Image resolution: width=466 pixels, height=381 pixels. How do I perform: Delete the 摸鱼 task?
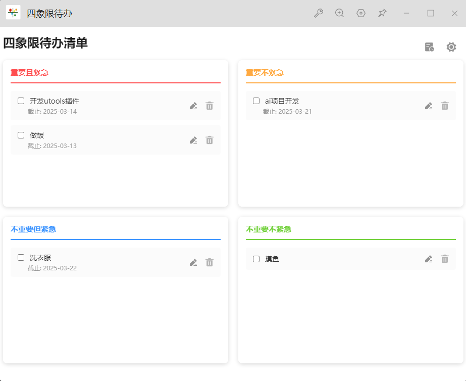[445, 259]
